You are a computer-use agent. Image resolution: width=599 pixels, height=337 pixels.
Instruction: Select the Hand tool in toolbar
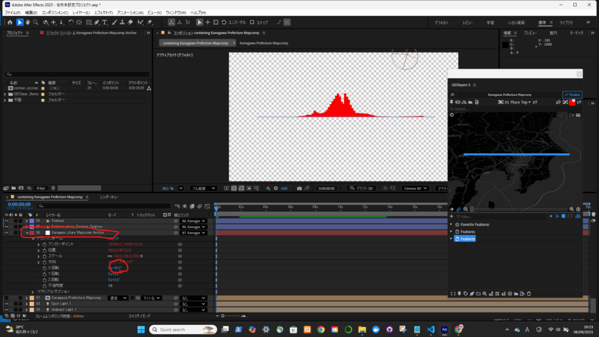27,22
